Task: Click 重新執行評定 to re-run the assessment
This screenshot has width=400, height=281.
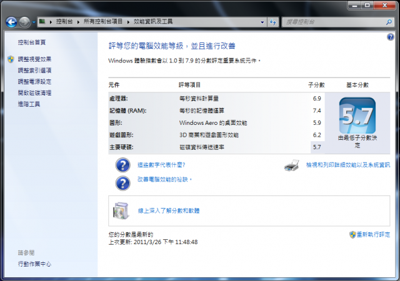Action: [373, 235]
